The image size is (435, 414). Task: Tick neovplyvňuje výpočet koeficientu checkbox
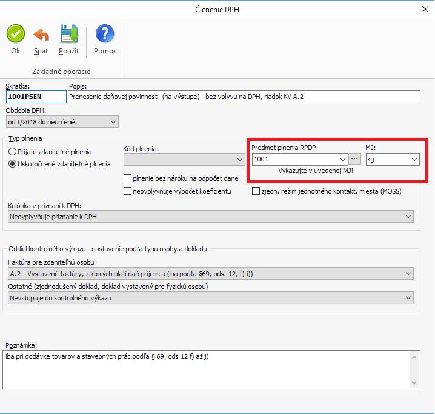[127, 191]
